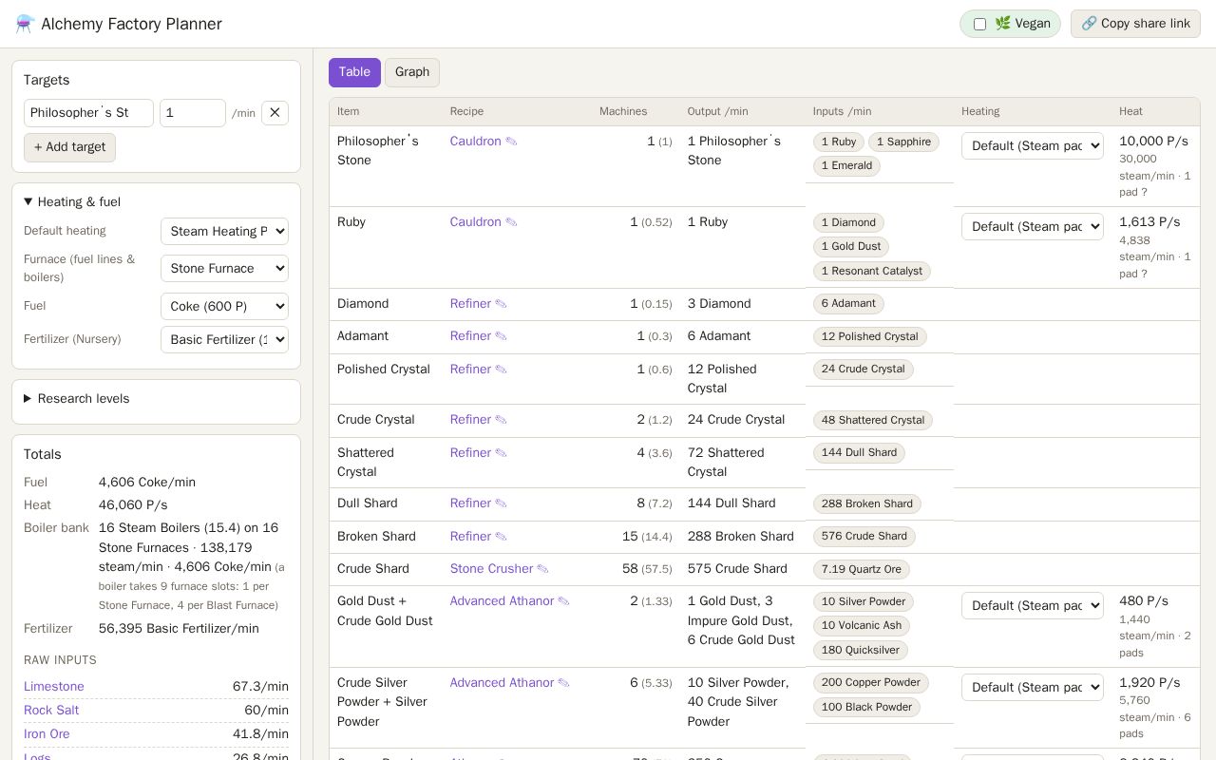This screenshot has height=760, width=1216.
Task: Click the pencil icon in the Adamant row
Action: (x=501, y=336)
